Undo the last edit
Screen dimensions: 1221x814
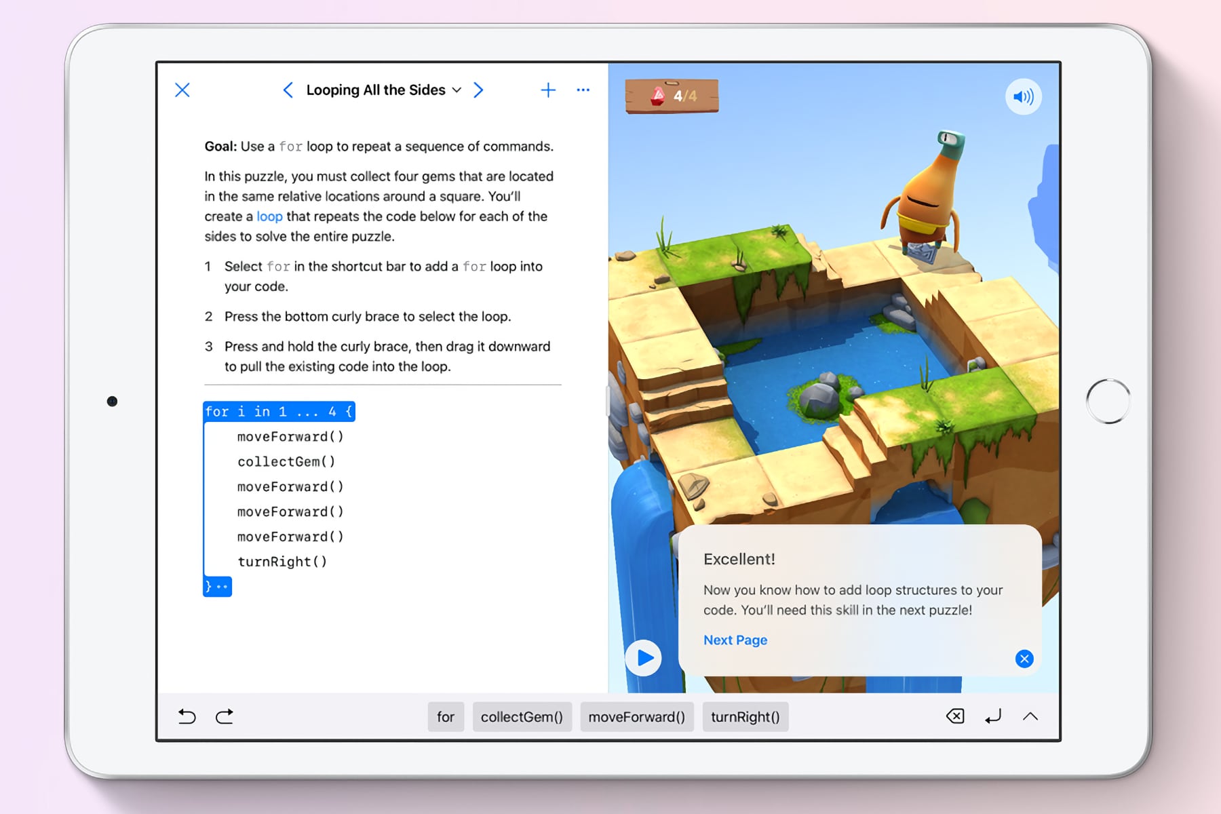coord(187,716)
